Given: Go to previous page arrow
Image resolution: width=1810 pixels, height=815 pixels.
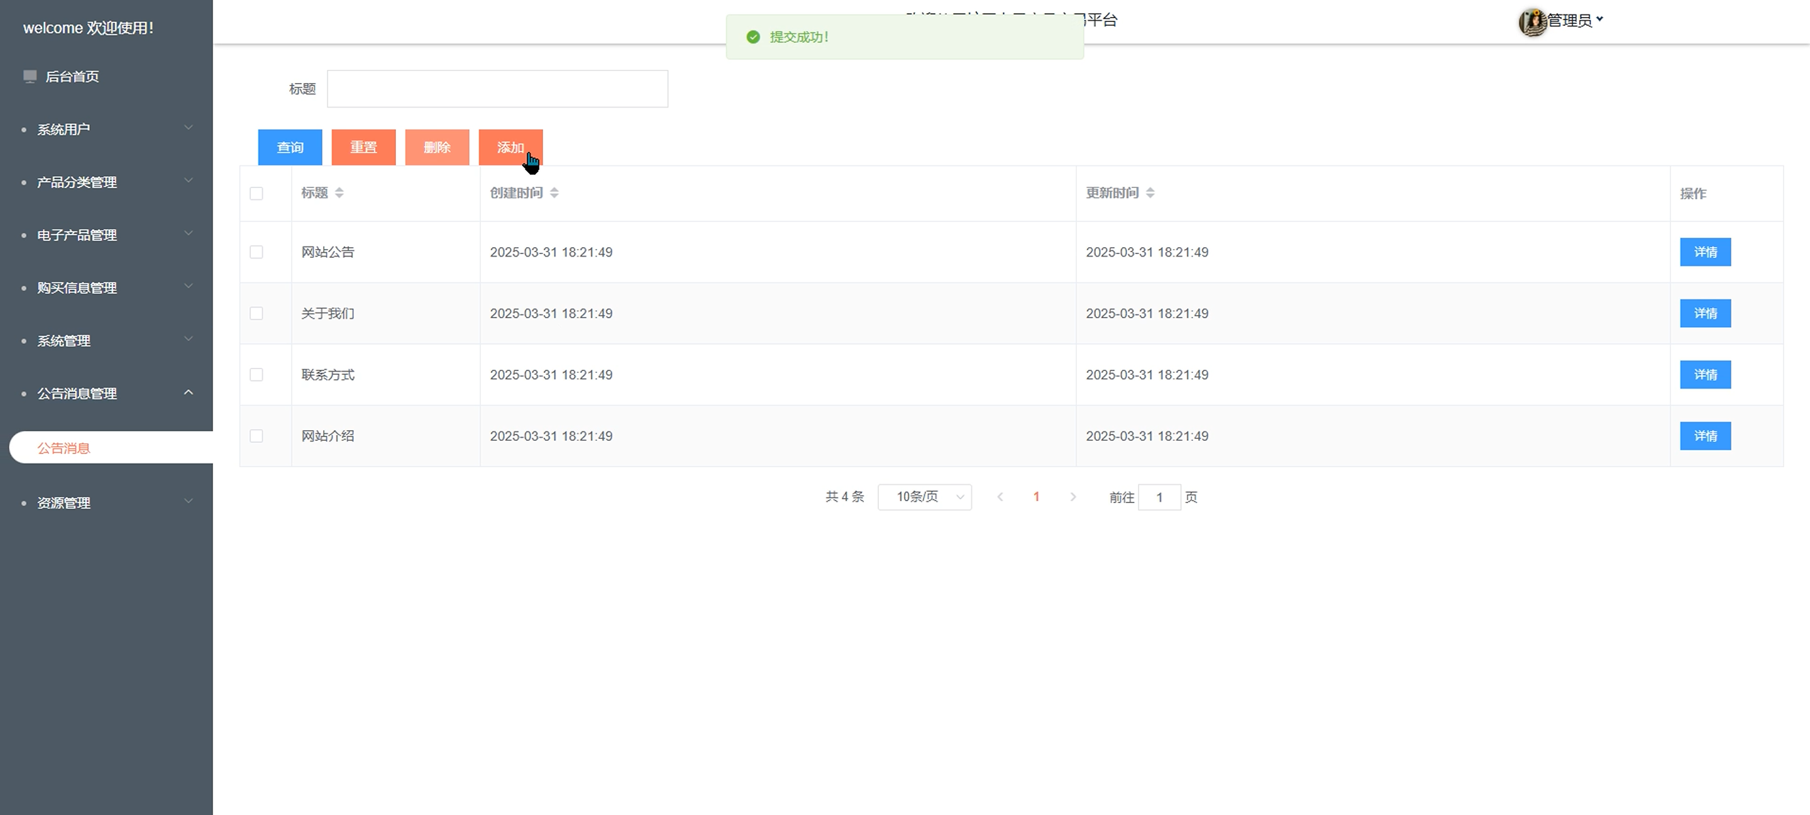Looking at the screenshot, I should pyautogui.click(x=1000, y=497).
